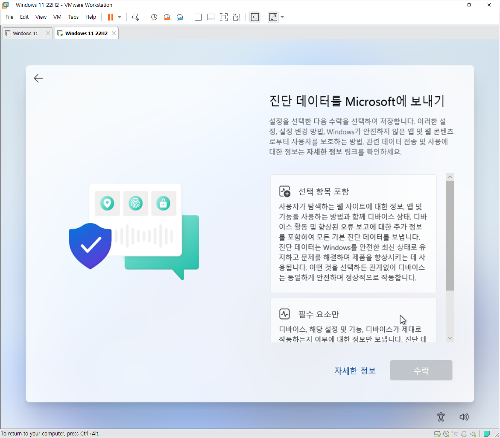Click the heading 진단 데이터를 Microsoft에 보내기
Screen dimensions: 500x438
pos(357,101)
